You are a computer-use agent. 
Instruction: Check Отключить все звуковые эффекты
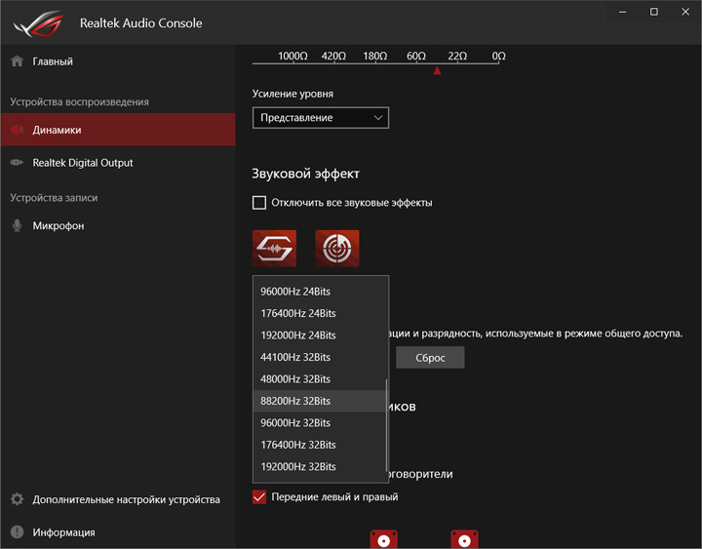(259, 203)
